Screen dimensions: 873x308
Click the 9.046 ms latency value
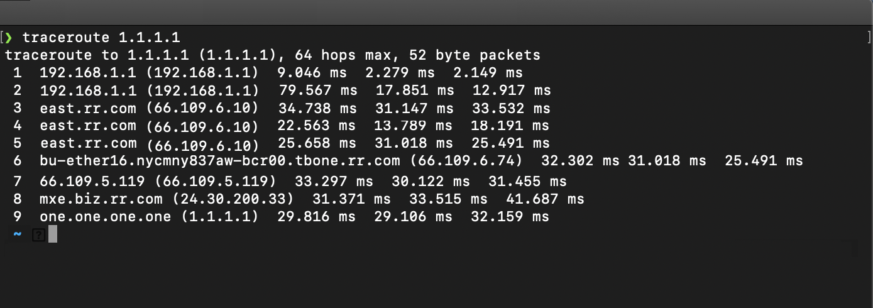pos(312,73)
